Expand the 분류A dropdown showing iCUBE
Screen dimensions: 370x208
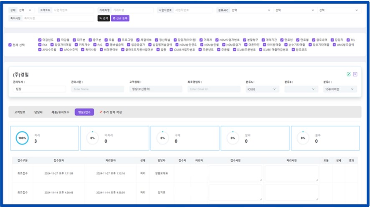click(262, 89)
